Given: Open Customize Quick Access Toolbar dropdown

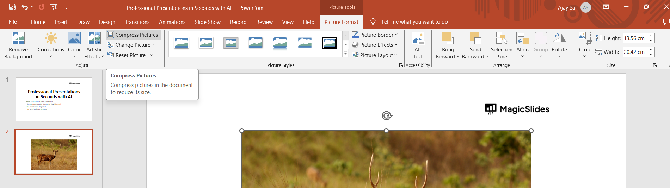Looking at the screenshot, I should 66,7.
